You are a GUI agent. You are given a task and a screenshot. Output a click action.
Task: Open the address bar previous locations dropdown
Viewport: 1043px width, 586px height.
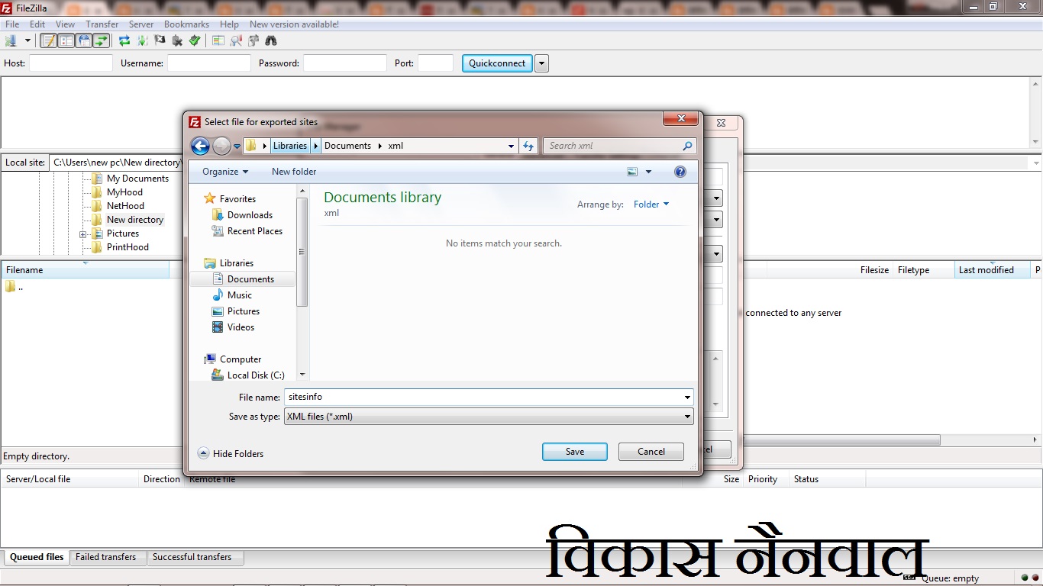tap(511, 146)
